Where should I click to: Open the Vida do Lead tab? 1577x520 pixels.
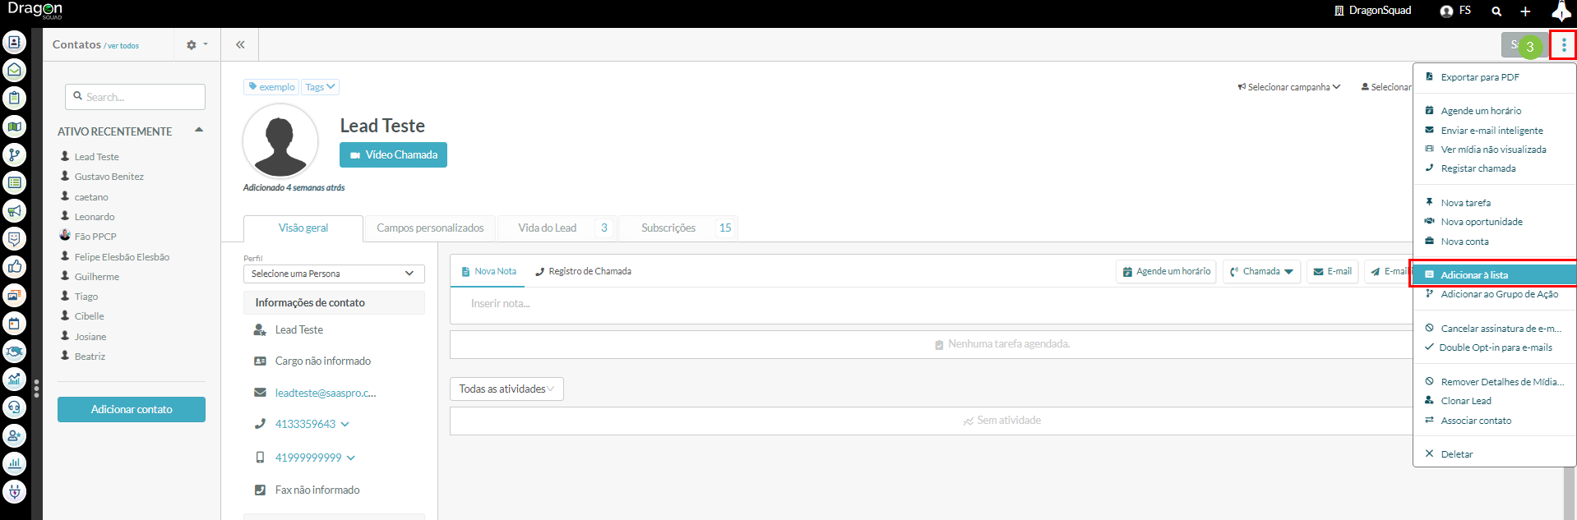(557, 228)
